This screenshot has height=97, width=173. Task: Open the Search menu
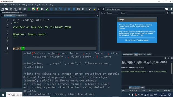tap(10, 5)
